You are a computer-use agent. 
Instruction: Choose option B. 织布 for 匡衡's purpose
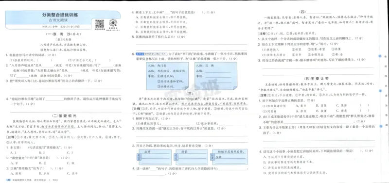(x=44, y=173)
